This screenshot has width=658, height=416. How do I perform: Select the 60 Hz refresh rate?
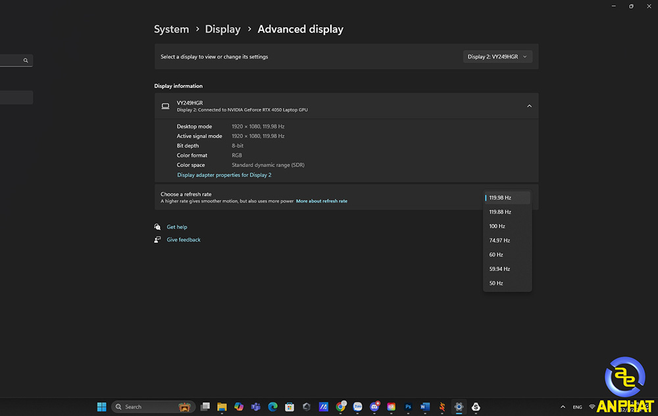[507, 255]
